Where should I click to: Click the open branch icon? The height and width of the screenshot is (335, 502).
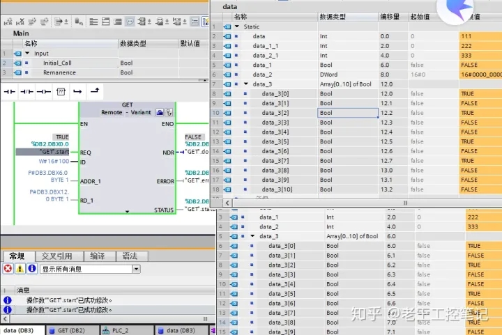coord(77,91)
